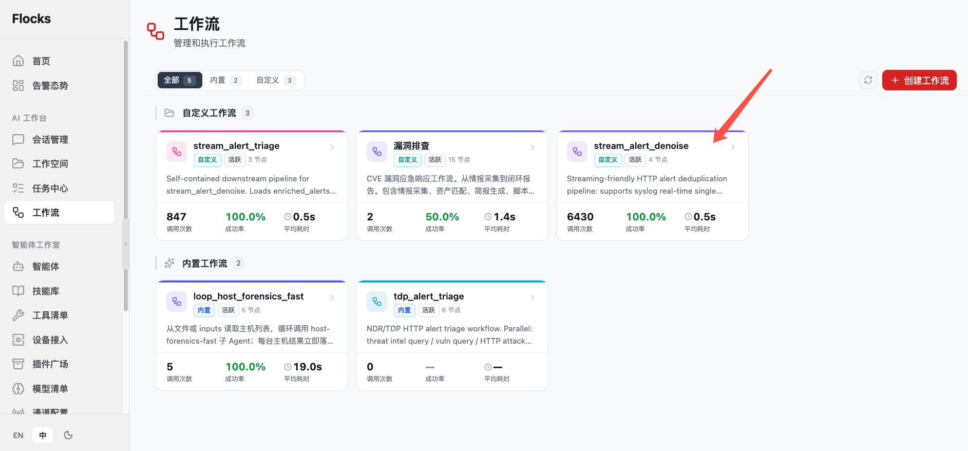
Task: Click the 自定义 tag on 漏洞排查 card
Action: pyautogui.click(x=408, y=160)
